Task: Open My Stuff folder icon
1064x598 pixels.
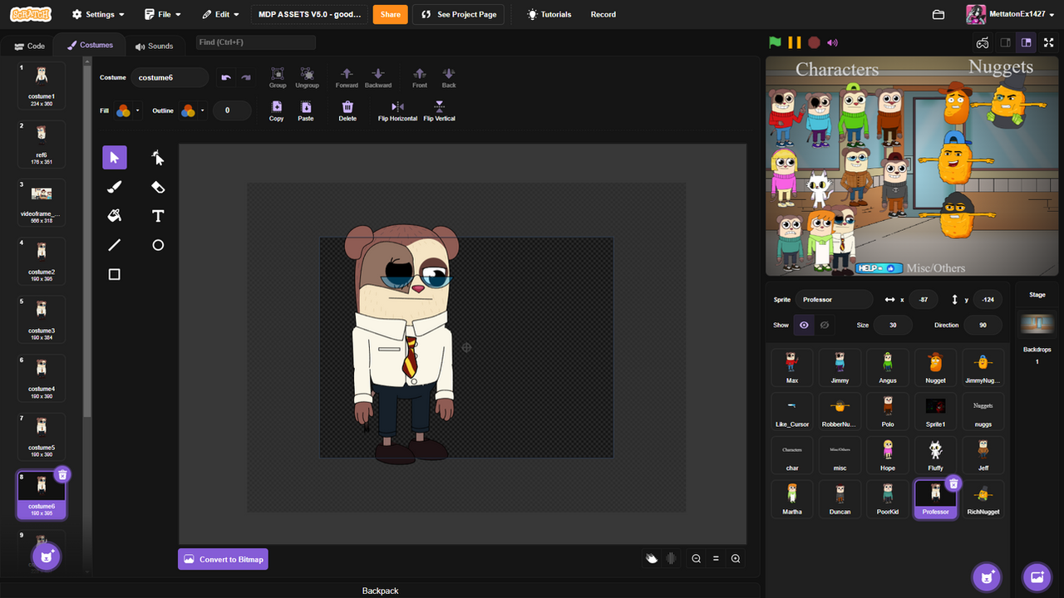Action: [938, 14]
